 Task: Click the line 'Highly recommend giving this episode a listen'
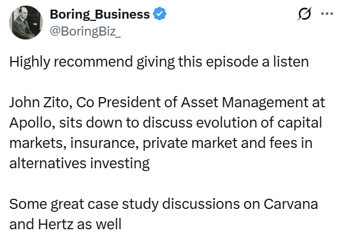click(159, 62)
